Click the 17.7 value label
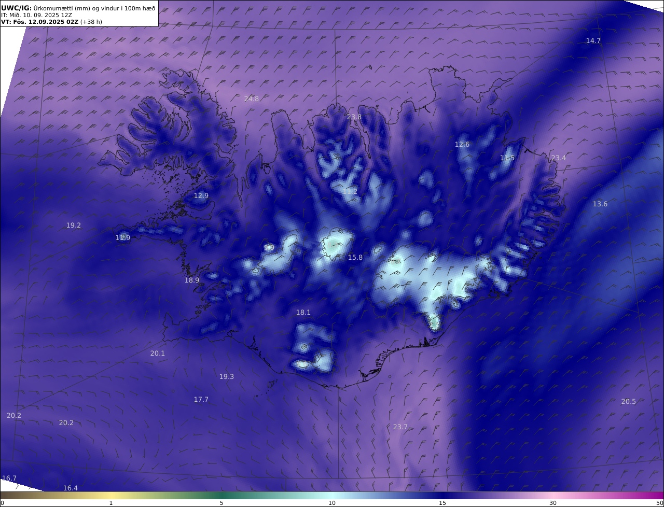The height and width of the screenshot is (507, 664). point(201,400)
